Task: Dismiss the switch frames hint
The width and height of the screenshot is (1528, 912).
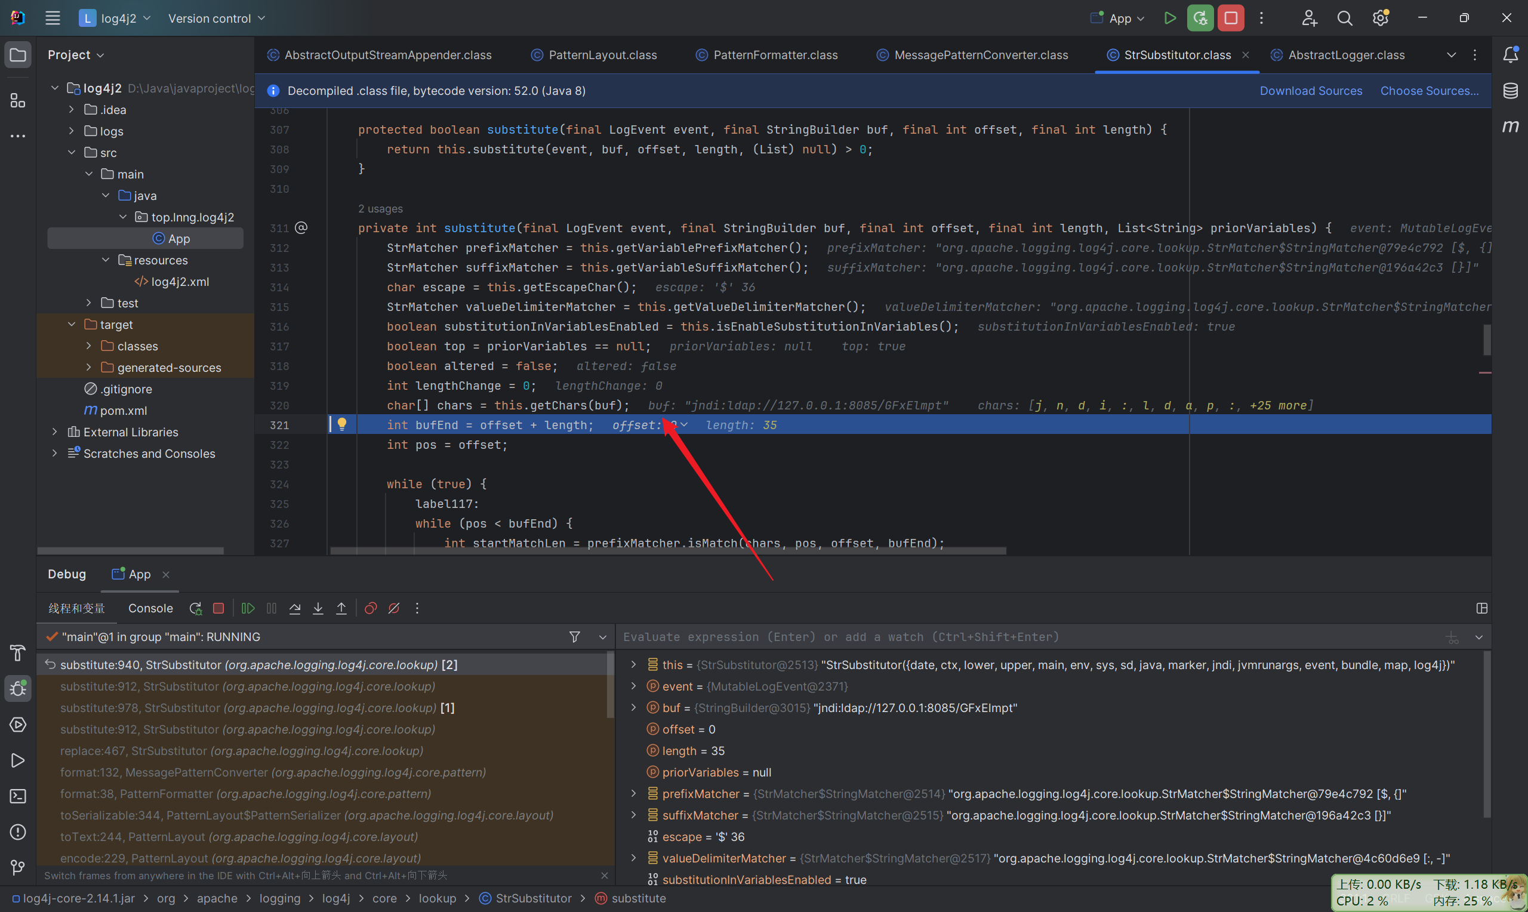Action: (605, 875)
